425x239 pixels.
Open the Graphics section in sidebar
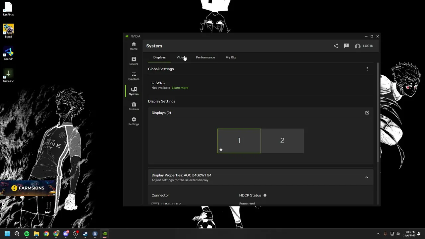[134, 76]
